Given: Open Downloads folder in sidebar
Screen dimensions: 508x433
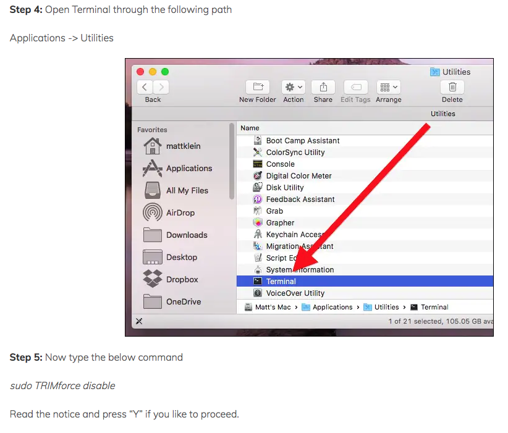Looking at the screenshot, I should tap(176, 235).
